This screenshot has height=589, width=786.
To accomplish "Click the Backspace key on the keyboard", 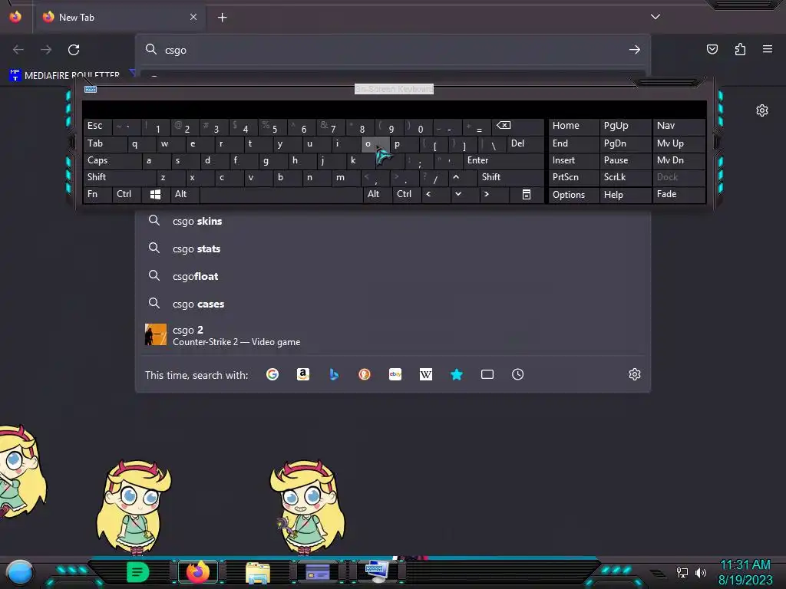I will (x=517, y=127).
